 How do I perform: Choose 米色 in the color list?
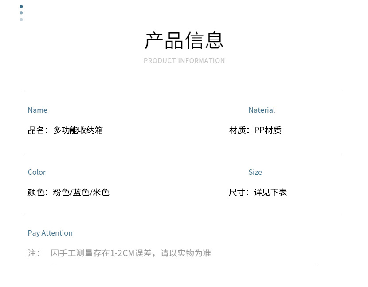(x=101, y=192)
